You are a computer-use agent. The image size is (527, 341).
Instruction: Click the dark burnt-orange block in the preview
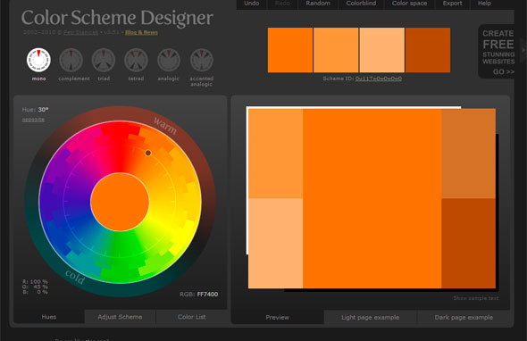469,243
